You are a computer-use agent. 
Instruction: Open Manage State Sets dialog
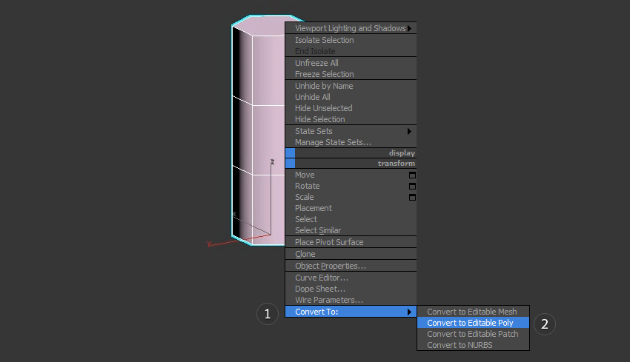click(333, 142)
